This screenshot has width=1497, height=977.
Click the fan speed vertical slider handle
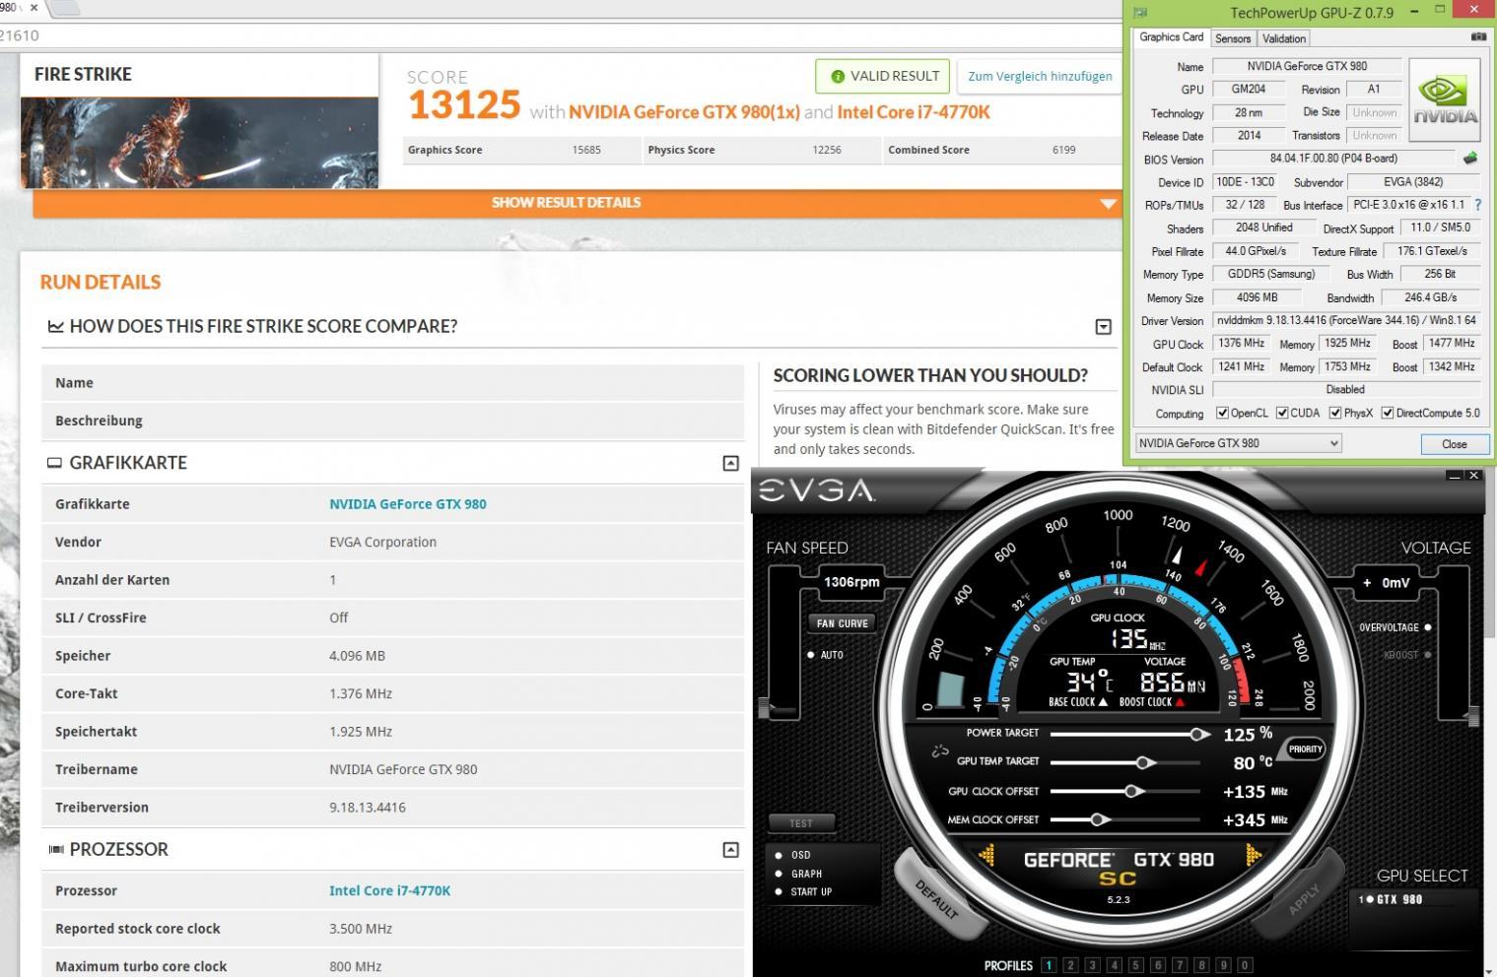click(764, 706)
